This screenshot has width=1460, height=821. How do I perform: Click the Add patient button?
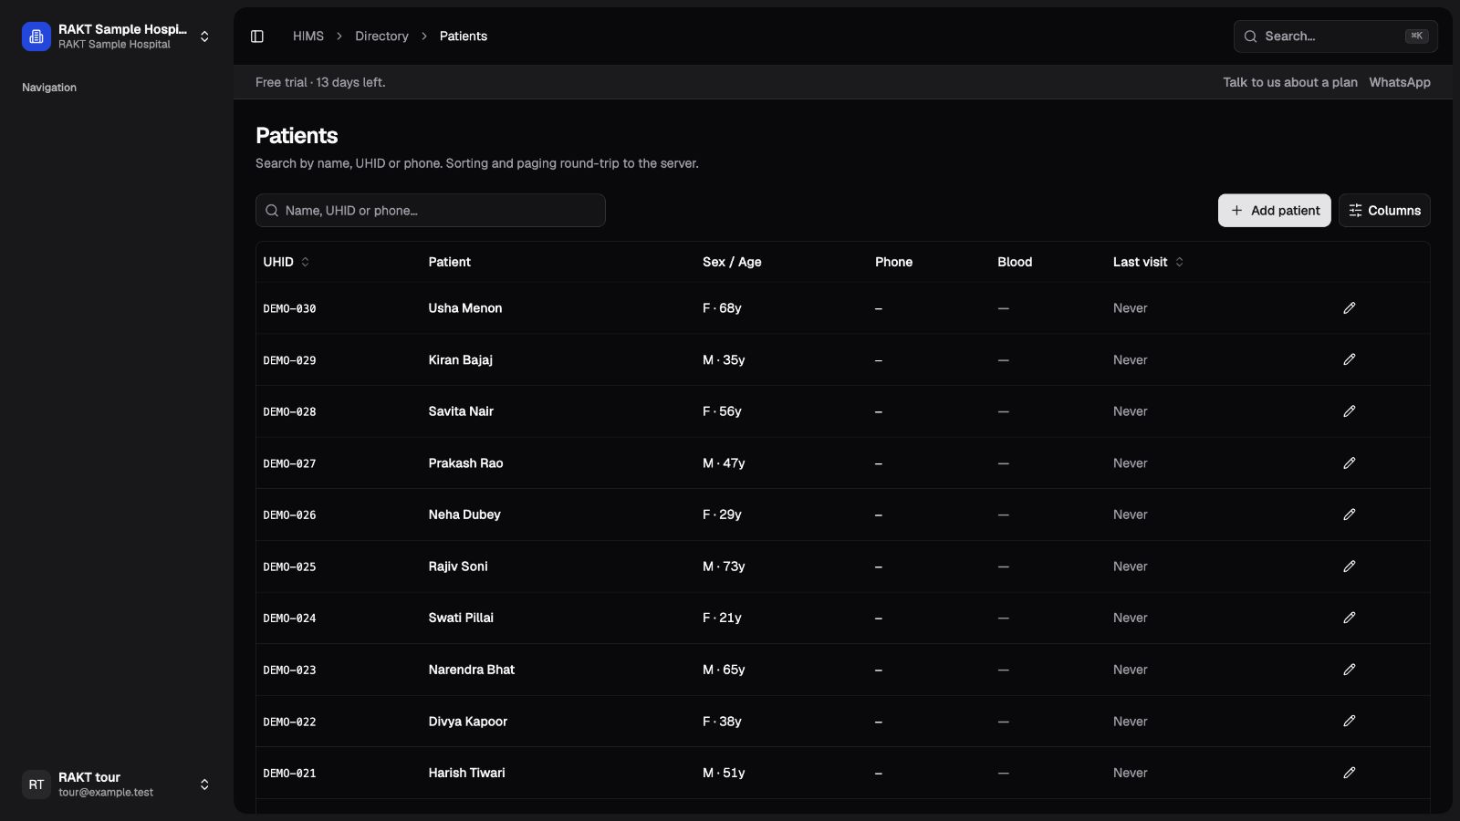1274,211
